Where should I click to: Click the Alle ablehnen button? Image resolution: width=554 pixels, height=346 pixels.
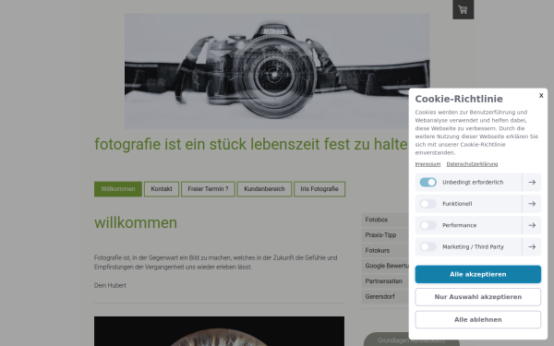(478, 319)
